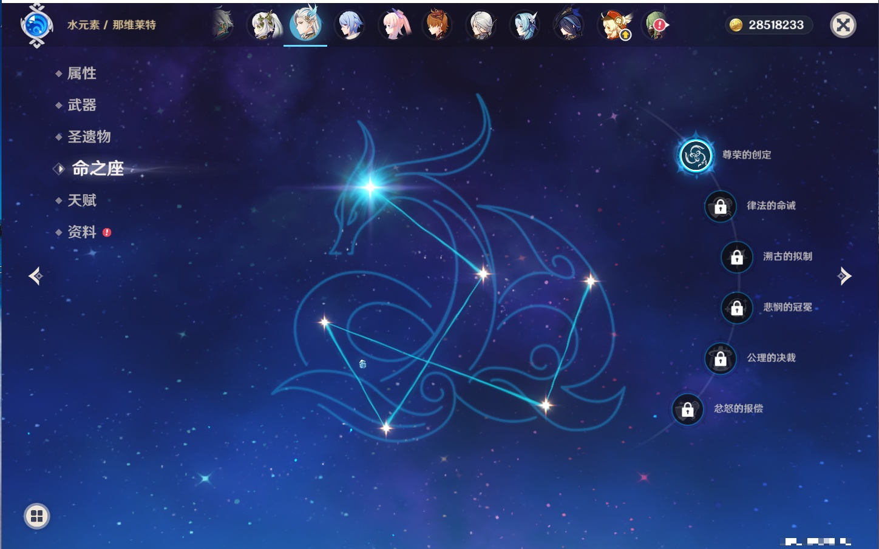
Task: Click the 水元素 / 那维莱特 title text
Action: click(112, 25)
